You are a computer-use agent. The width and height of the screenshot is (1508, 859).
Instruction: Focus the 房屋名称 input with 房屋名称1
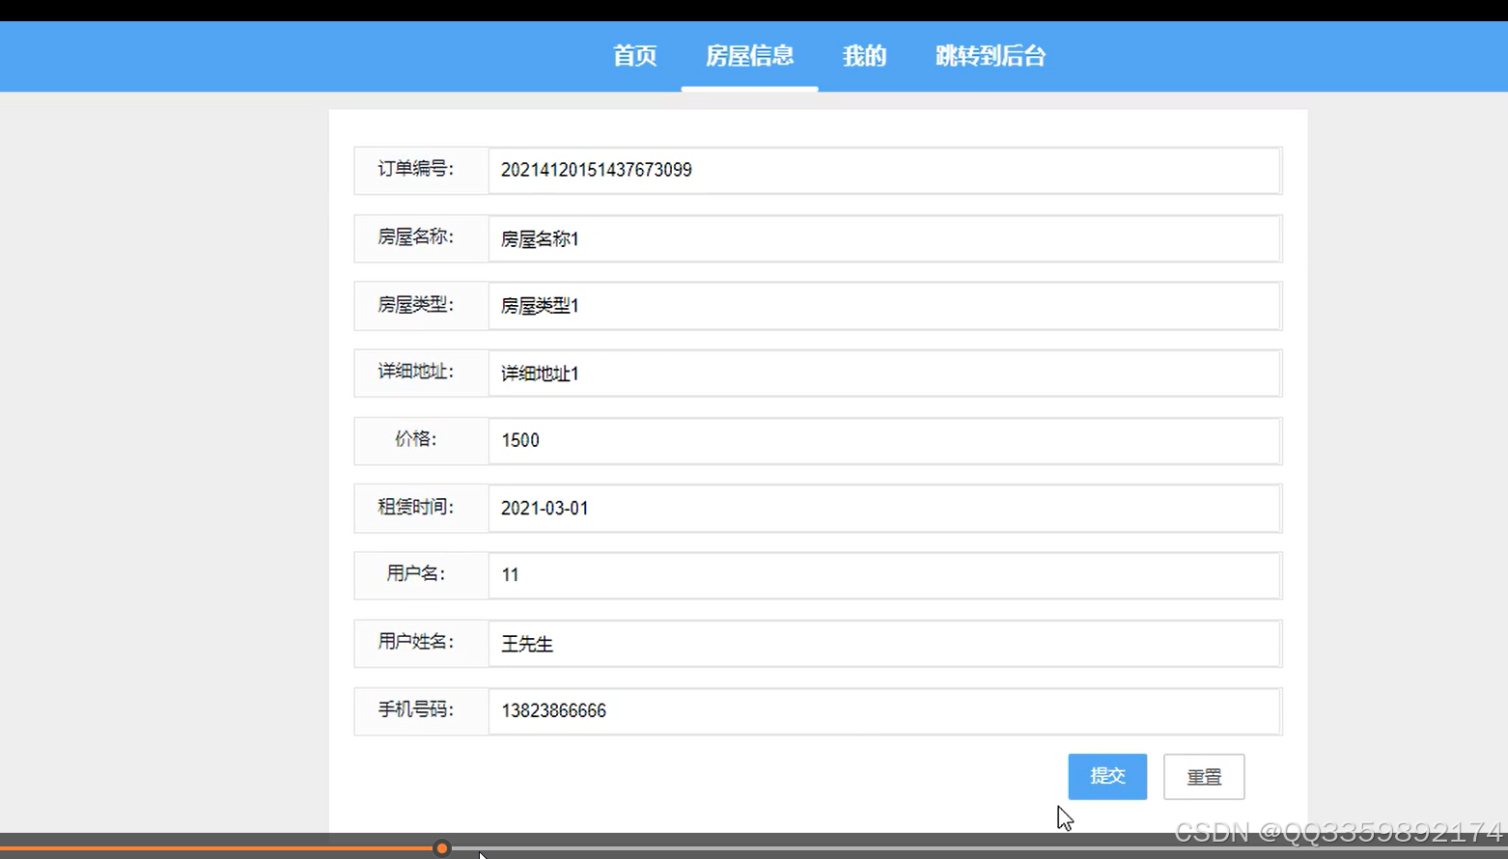pyautogui.click(x=885, y=238)
